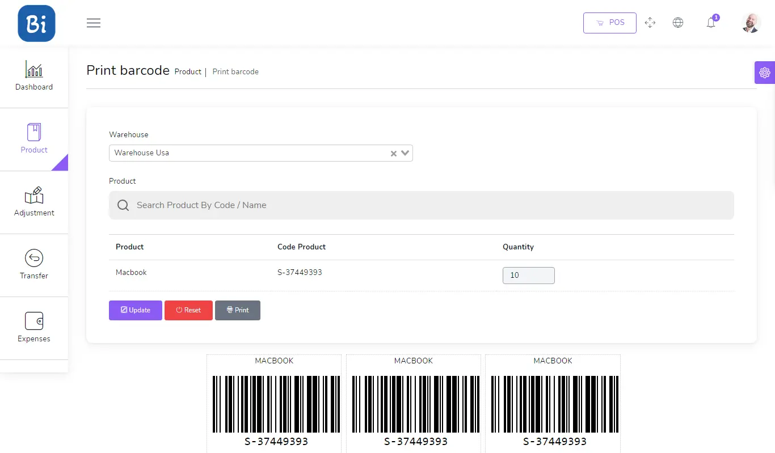Viewport: 775px width, 453px height.
Task: Open the user avatar menu
Action: click(751, 23)
